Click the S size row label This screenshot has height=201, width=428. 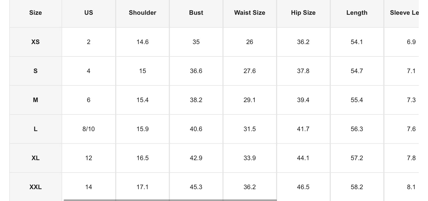(36, 71)
